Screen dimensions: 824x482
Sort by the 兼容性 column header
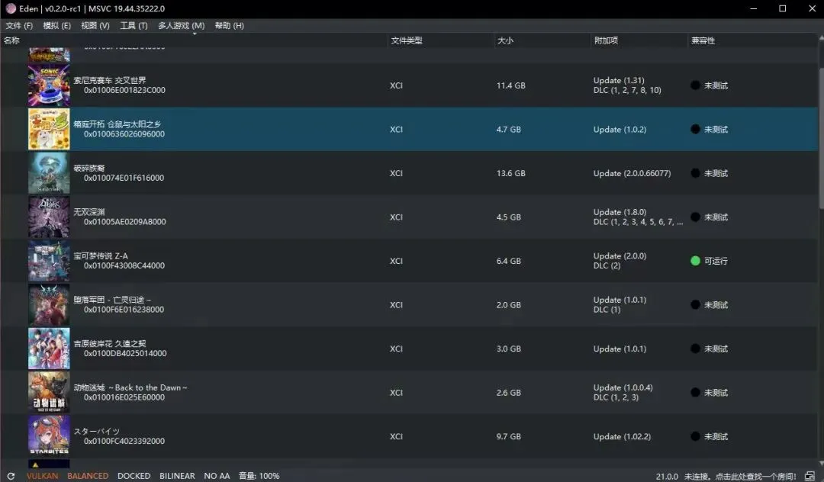point(752,40)
